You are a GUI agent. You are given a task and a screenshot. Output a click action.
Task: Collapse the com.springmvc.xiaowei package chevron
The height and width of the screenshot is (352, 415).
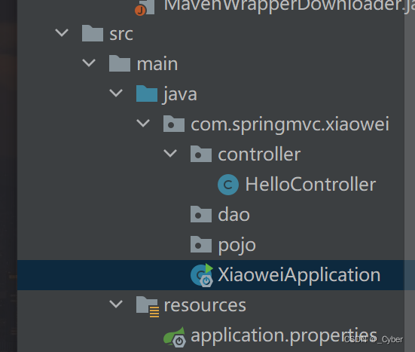pos(143,124)
